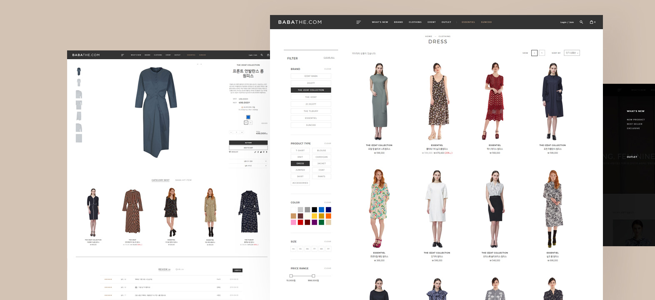The width and height of the screenshot is (655, 300).
Task: Open the shopping bag in the Dress page header
Action: coord(592,22)
